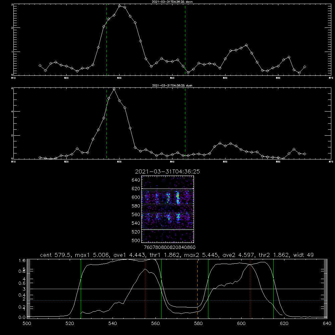Viewport: 335px width, 335px height.
Task: Click the solid green line at 525
Action: click(81, 289)
